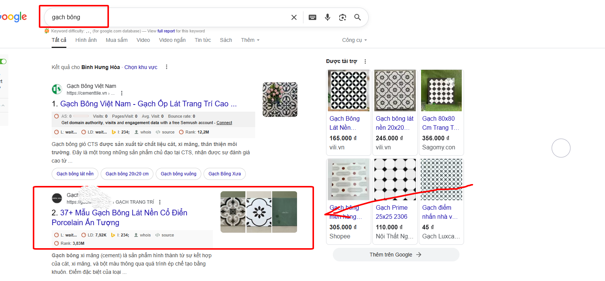This screenshot has width=605, height=281.
Task: Open search by image camera icon
Action: [342, 17]
